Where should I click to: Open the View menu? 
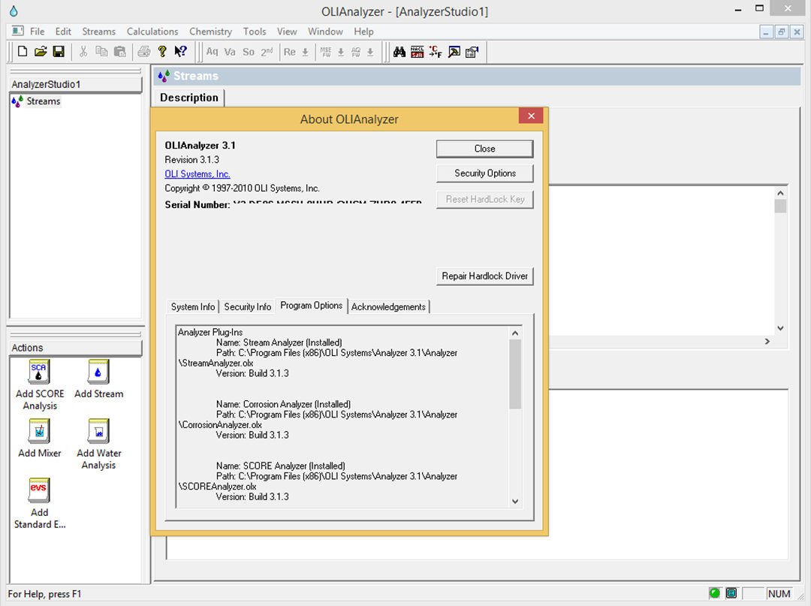[x=287, y=32]
